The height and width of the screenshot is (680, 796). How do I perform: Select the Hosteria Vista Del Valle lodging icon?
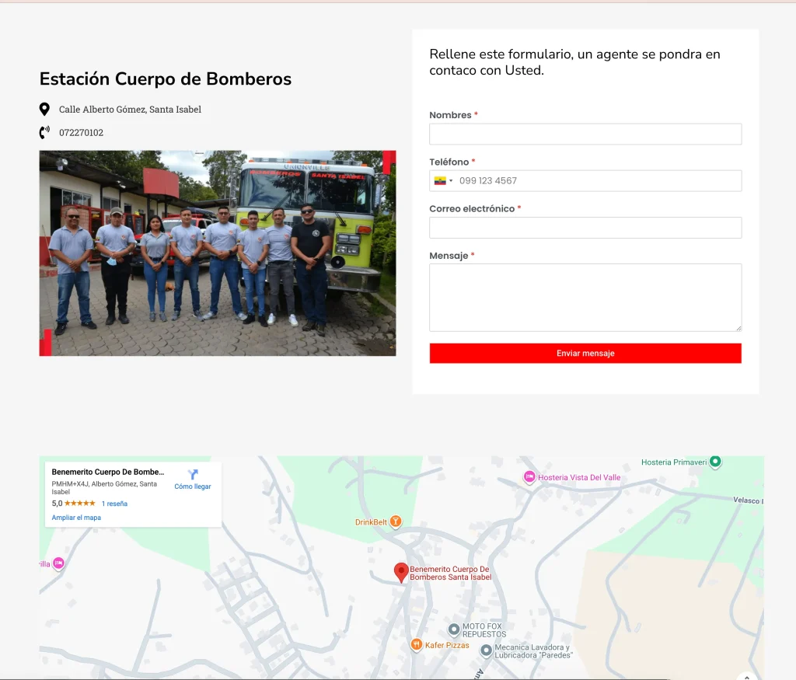tap(529, 477)
